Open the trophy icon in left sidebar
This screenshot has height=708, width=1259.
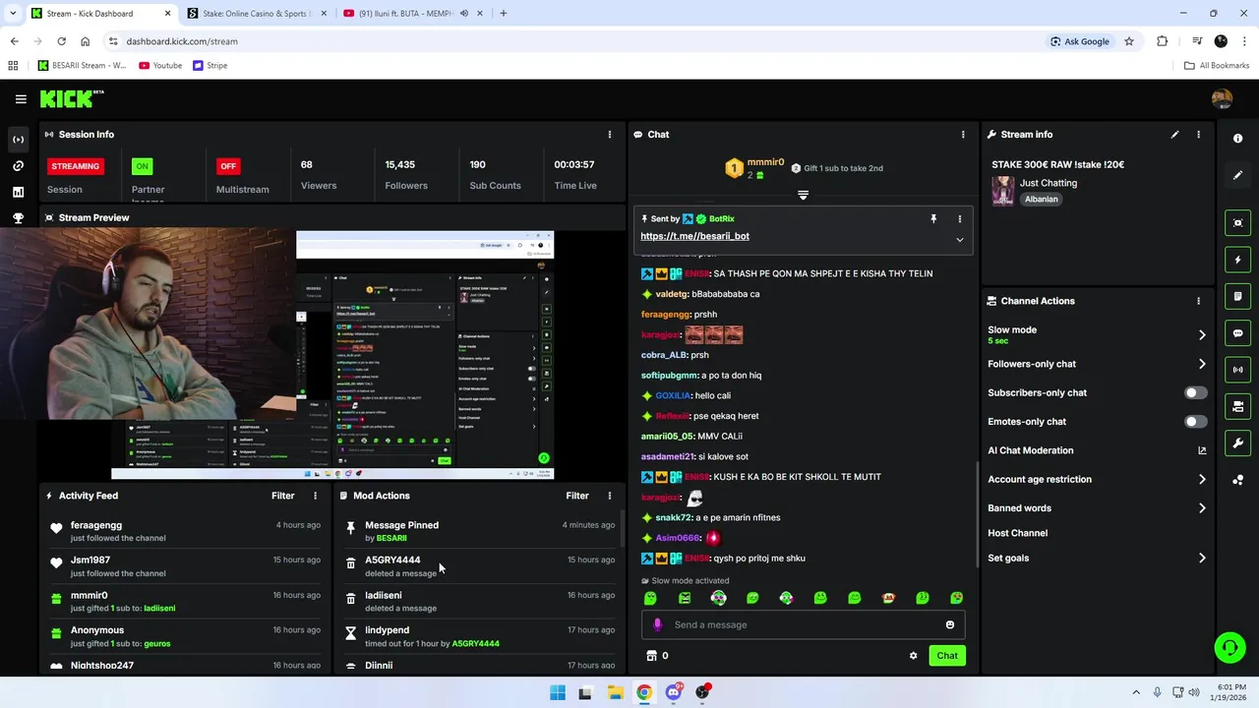point(18,218)
